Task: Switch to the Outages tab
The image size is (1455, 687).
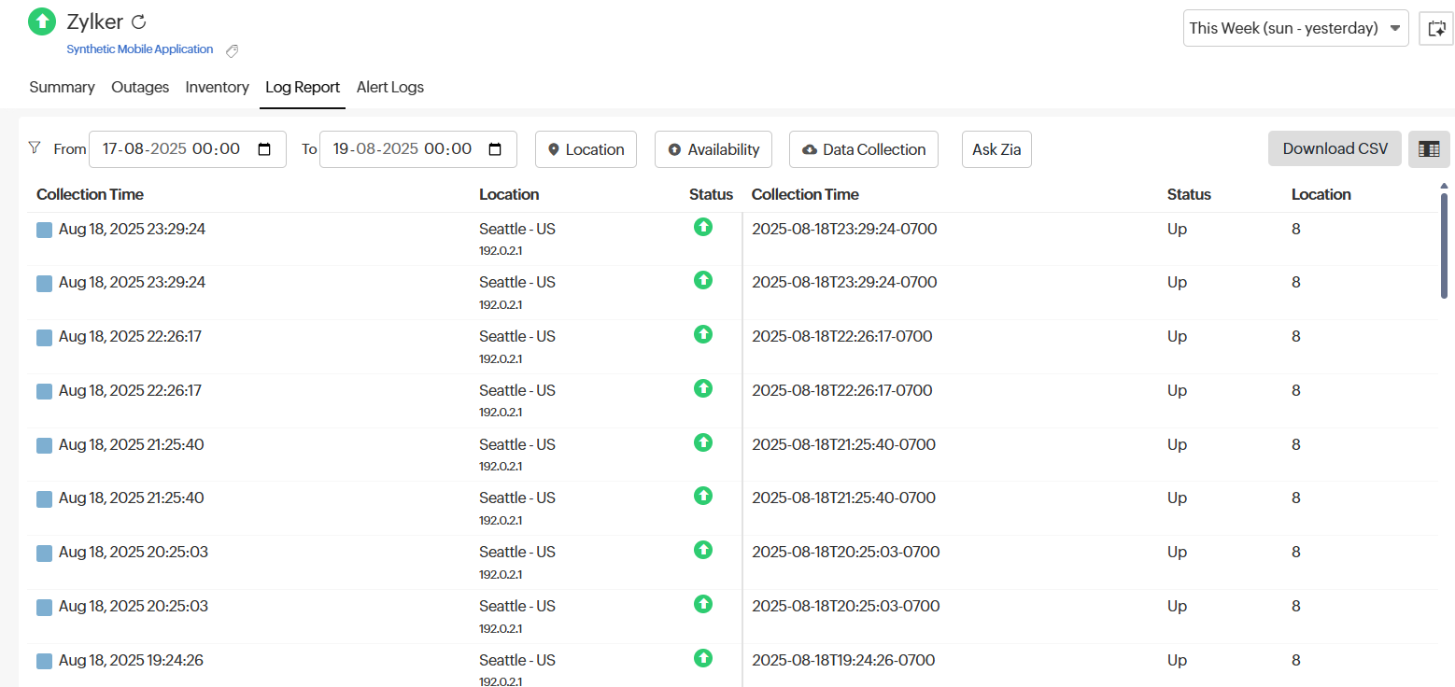Action: tap(140, 88)
